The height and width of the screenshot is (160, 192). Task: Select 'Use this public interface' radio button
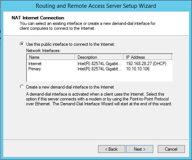click(x=22, y=44)
